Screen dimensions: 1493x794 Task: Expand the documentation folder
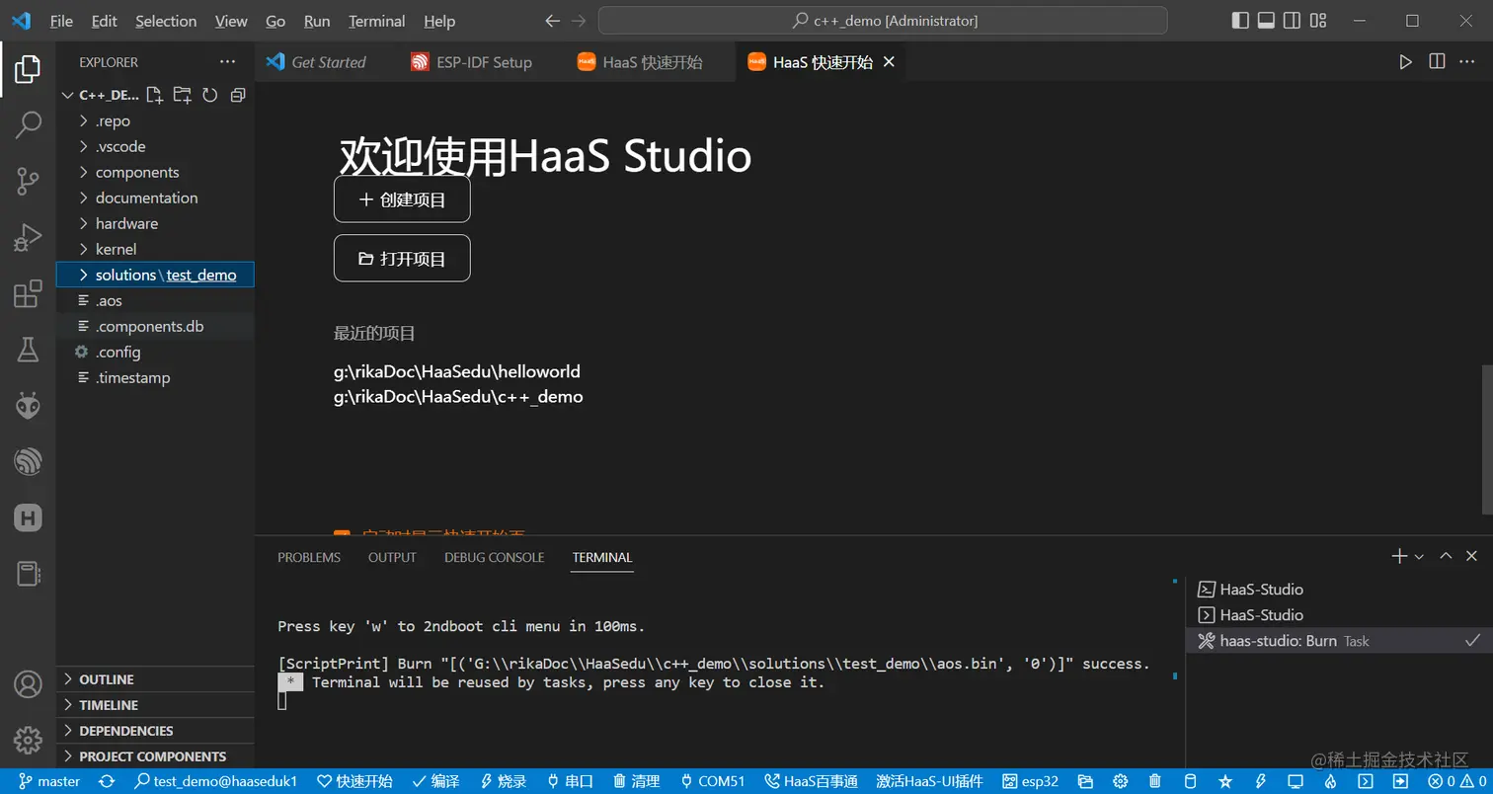[x=155, y=198]
